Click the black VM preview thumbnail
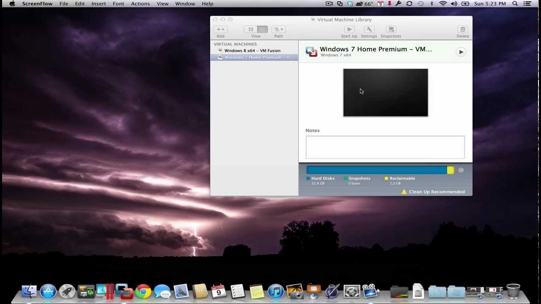The width and height of the screenshot is (541, 304). [385, 92]
